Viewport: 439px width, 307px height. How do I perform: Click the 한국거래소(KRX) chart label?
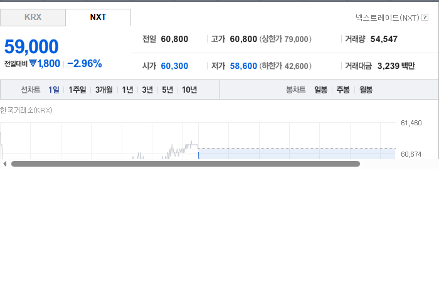[26, 110]
